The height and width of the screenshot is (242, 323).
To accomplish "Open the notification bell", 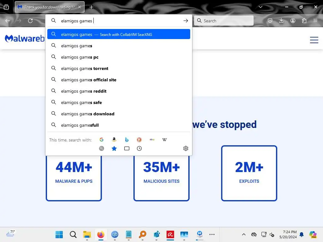I will (x=302, y=234).
